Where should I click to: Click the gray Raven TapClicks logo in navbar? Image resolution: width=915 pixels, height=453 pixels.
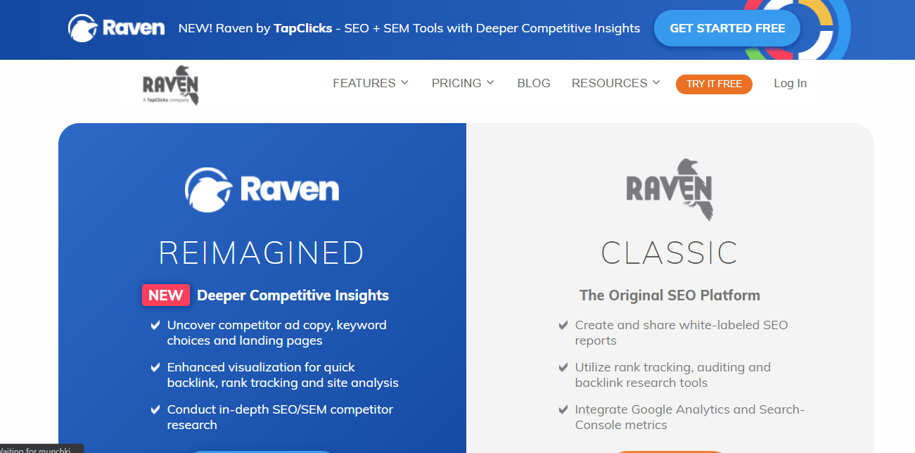click(x=171, y=86)
